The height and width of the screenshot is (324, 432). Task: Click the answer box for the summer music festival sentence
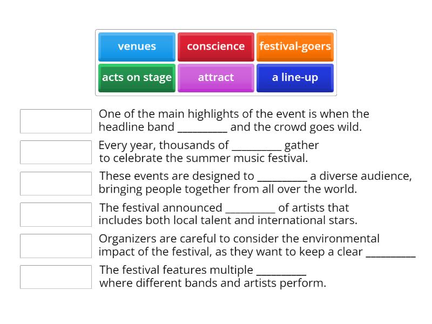(56, 152)
